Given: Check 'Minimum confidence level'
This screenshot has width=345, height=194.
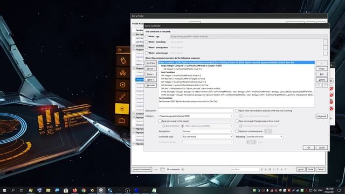Looking at the screenshot, I should click(237, 131).
